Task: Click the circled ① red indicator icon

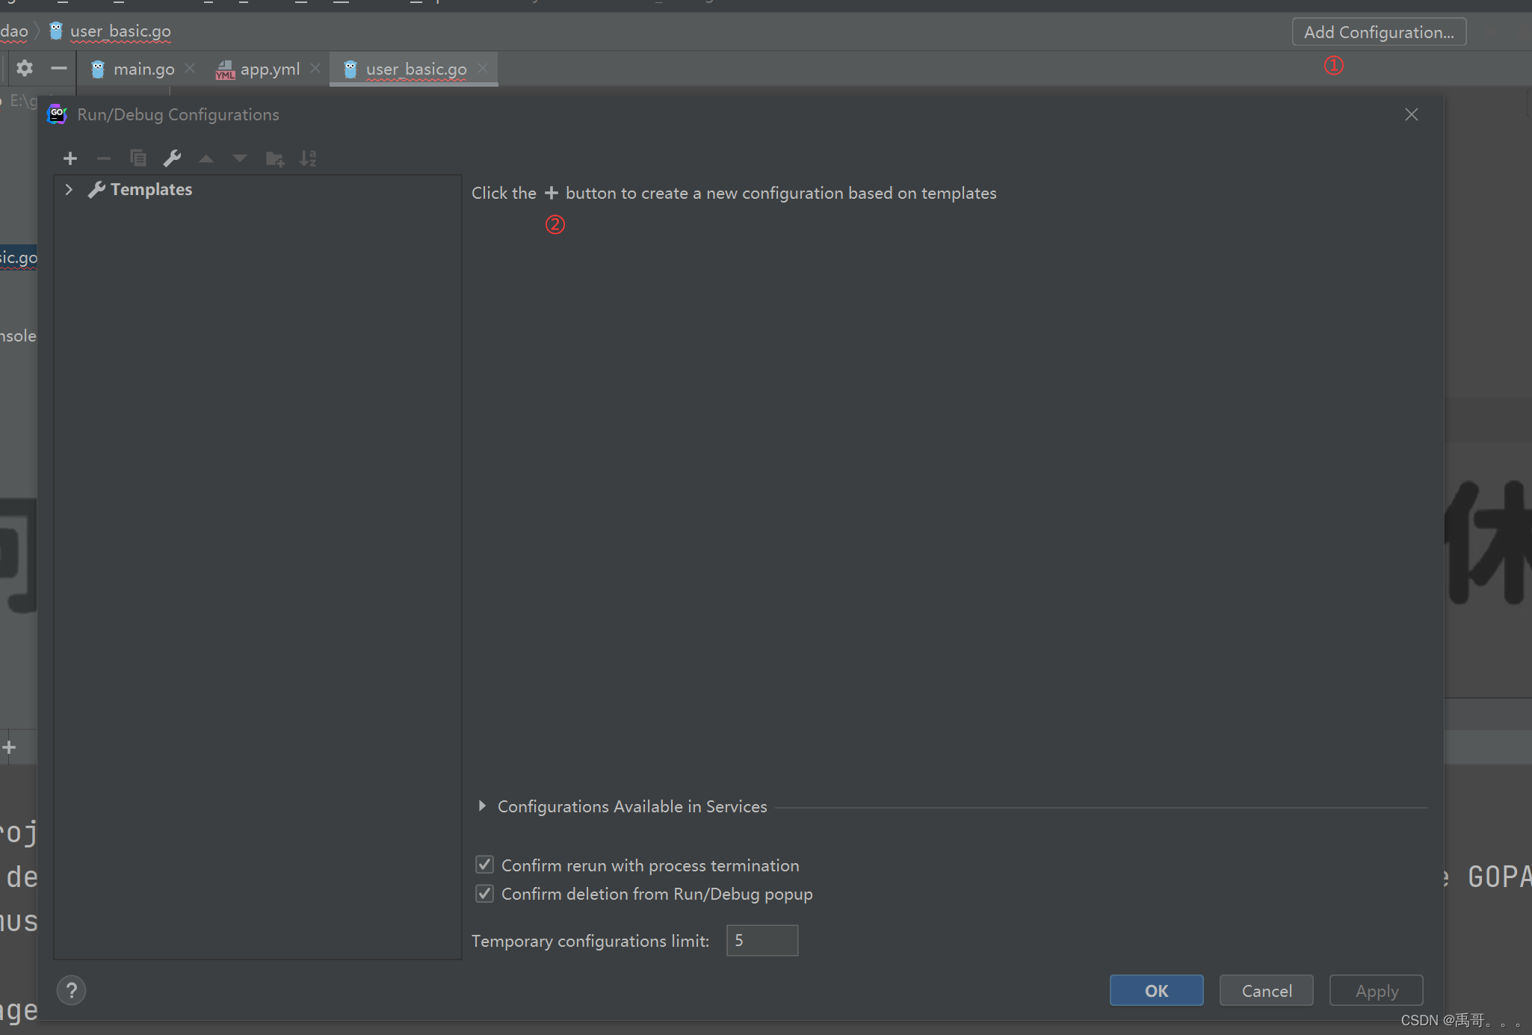Action: 1332,65
